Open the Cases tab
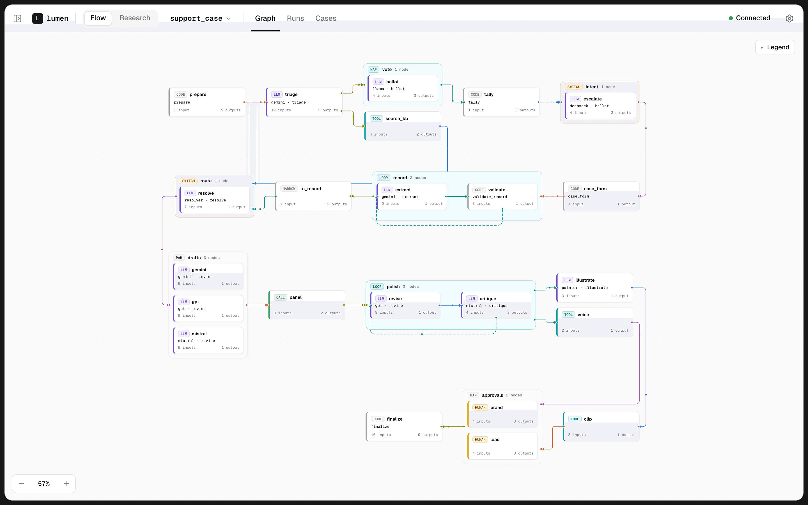 (x=326, y=18)
